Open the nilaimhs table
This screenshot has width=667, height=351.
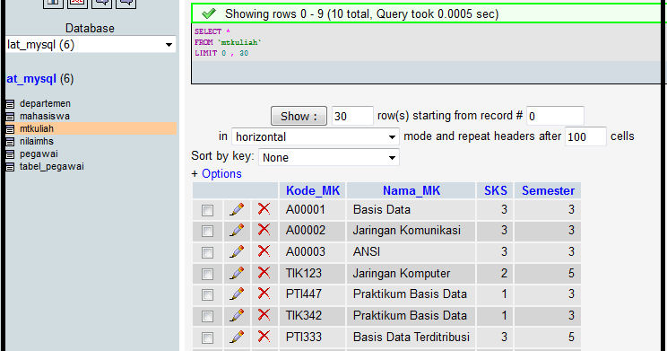(37, 141)
